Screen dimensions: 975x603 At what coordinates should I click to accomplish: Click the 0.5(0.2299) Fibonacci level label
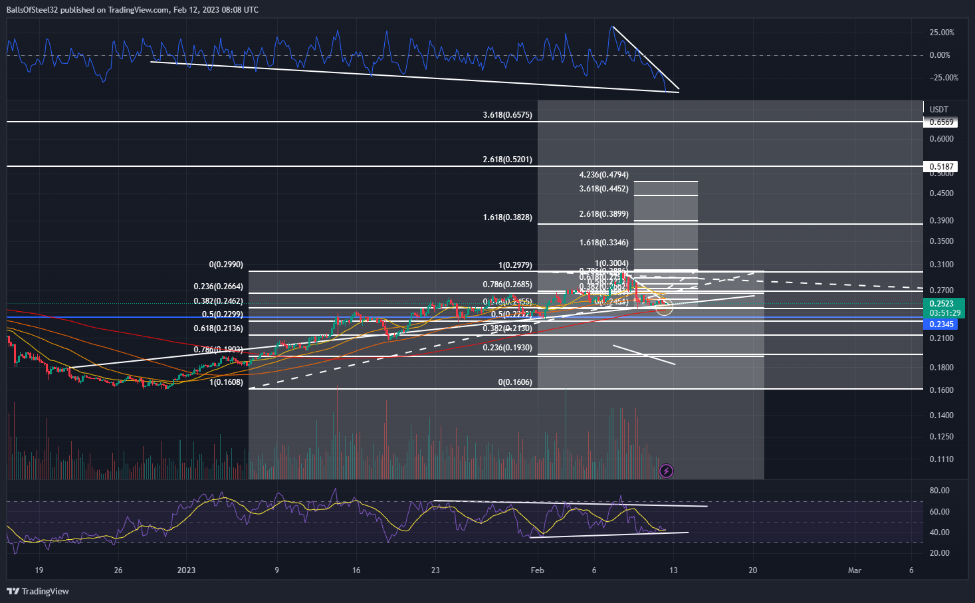click(223, 314)
